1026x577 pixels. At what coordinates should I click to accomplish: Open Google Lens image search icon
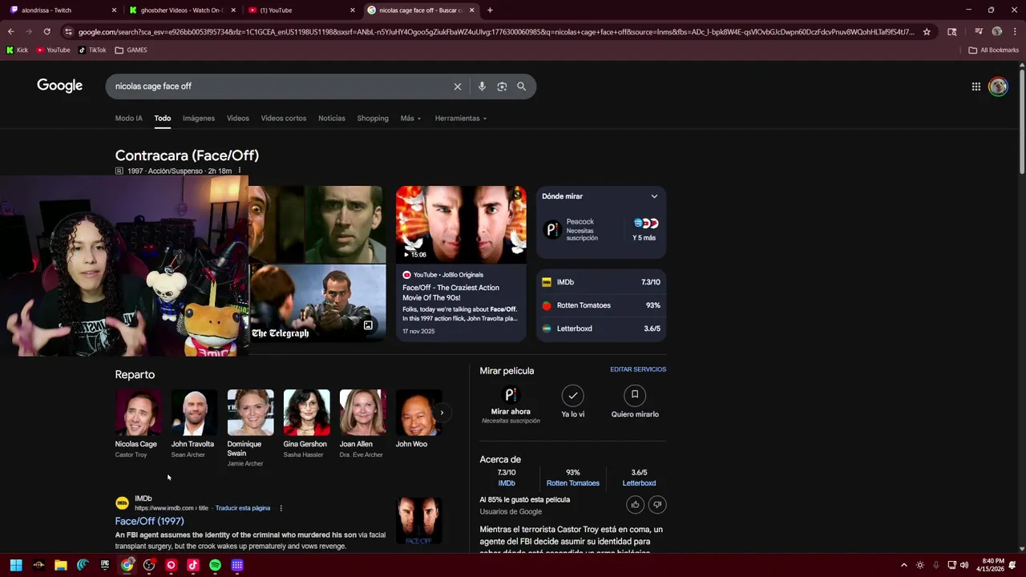502,87
